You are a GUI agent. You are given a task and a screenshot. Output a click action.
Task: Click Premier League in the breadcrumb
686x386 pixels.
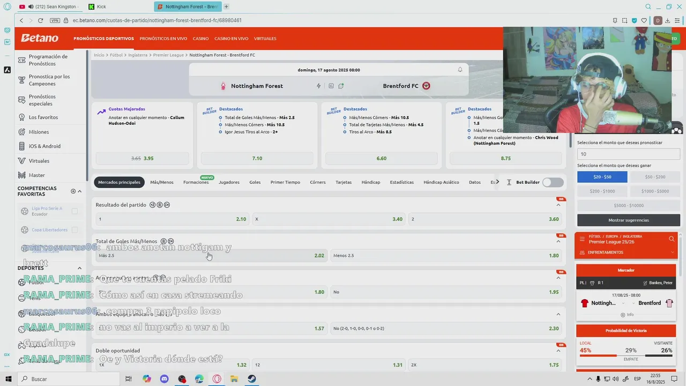pyautogui.click(x=168, y=55)
